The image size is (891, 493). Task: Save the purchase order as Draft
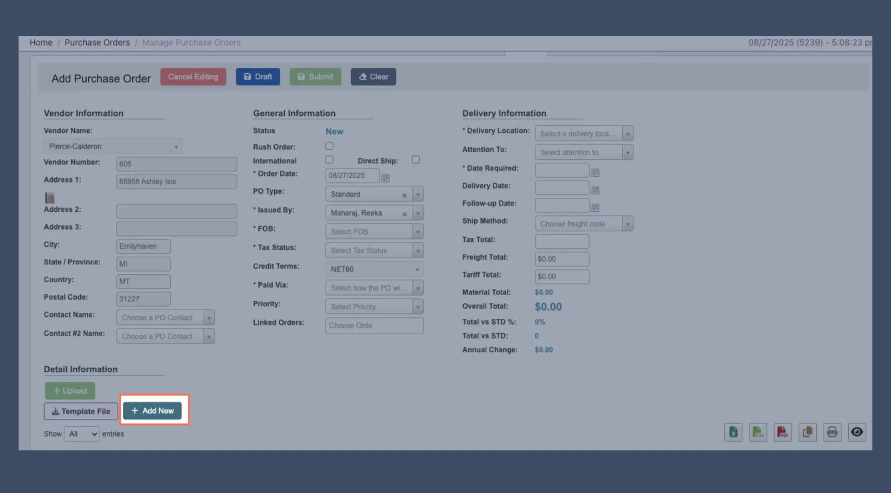point(258,77)
